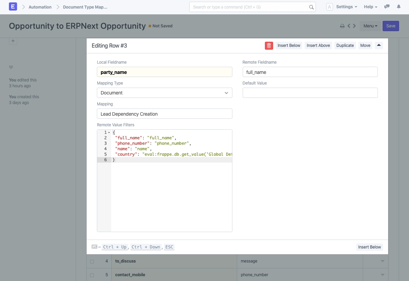This screenshot has width=409, height=281.
Task: Open the chat messages icon
Action: coord(387,7)
